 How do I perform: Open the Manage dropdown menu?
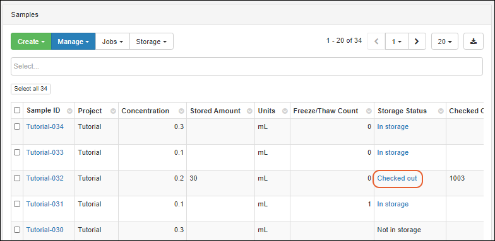point(73,42)
